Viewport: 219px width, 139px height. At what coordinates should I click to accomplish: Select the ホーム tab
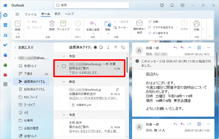tap(46, 14)
